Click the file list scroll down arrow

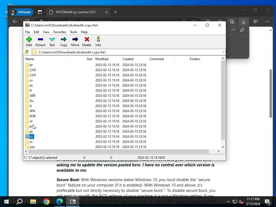pos(223,147)
